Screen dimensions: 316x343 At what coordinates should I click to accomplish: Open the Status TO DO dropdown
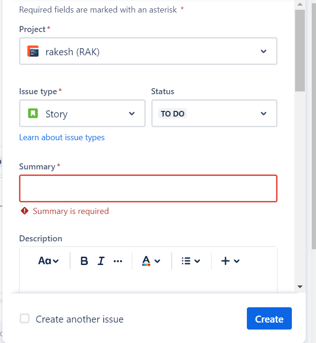pyautogui.click(x=263, y=114)
